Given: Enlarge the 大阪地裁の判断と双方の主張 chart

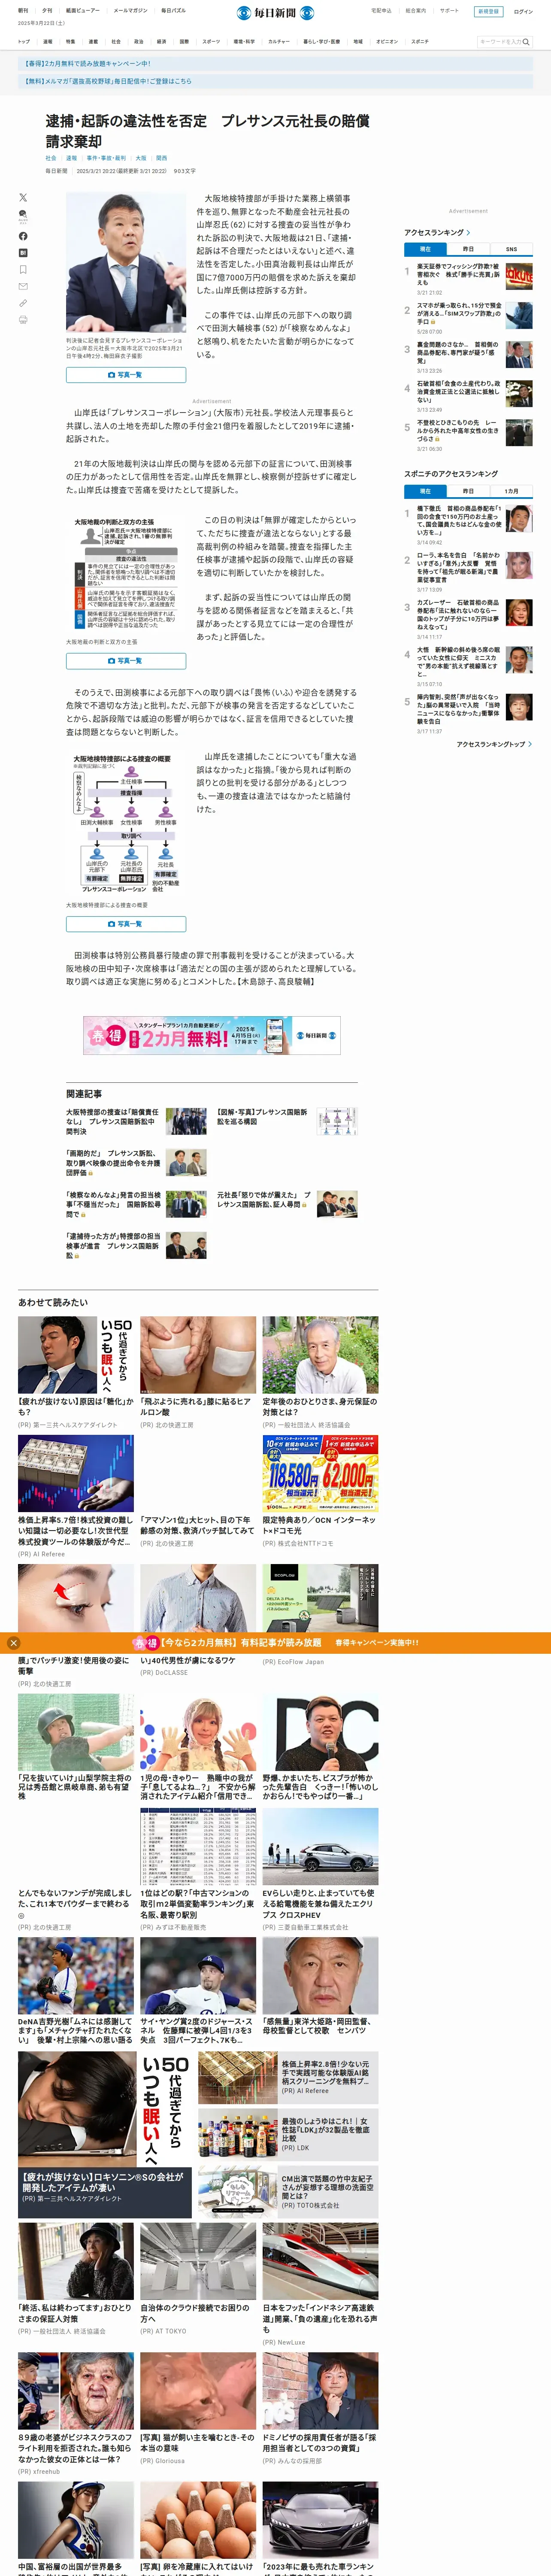Looking at the screenshot, I should click(126, 575).
